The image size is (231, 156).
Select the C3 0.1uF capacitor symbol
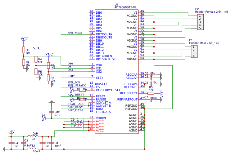tap(24, 143)
